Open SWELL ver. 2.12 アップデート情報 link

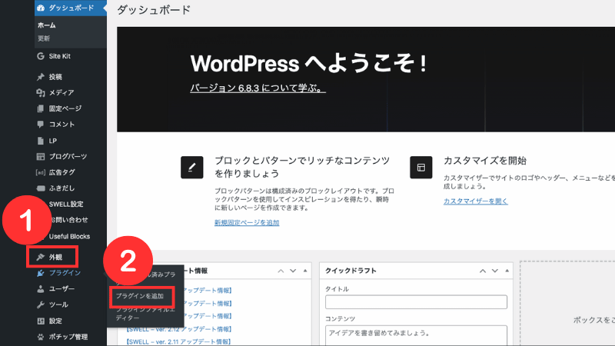coord(179,329)
